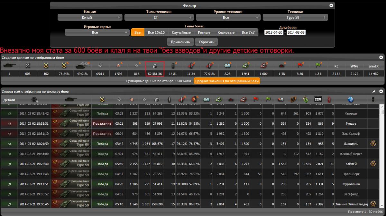386x216 pixels.
Task: Collapse the Сводные данные panel using its arrow icon
Action: pos(381,58)
